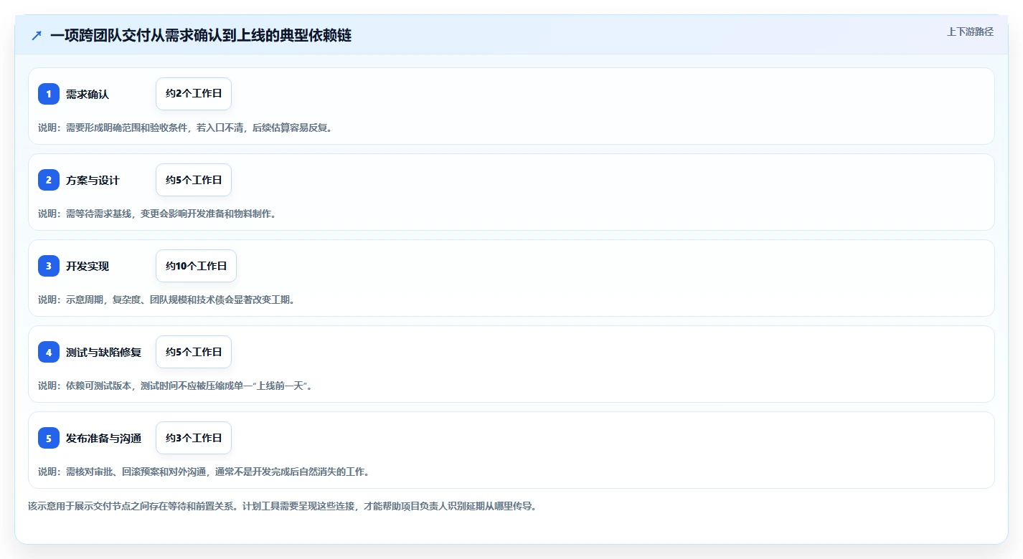Click the arrow icon beside the card title
Image resolution: width=1023 pixels, height=559 pixels.
[x=36, y=35]
